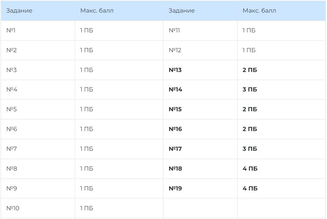
Task: Click the "4 ПБ" score for №19
Action: pos(250,189)
